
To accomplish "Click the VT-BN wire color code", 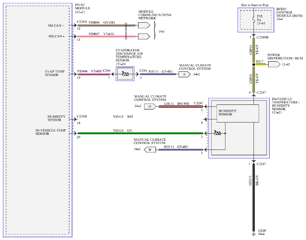I will point(97,71).
